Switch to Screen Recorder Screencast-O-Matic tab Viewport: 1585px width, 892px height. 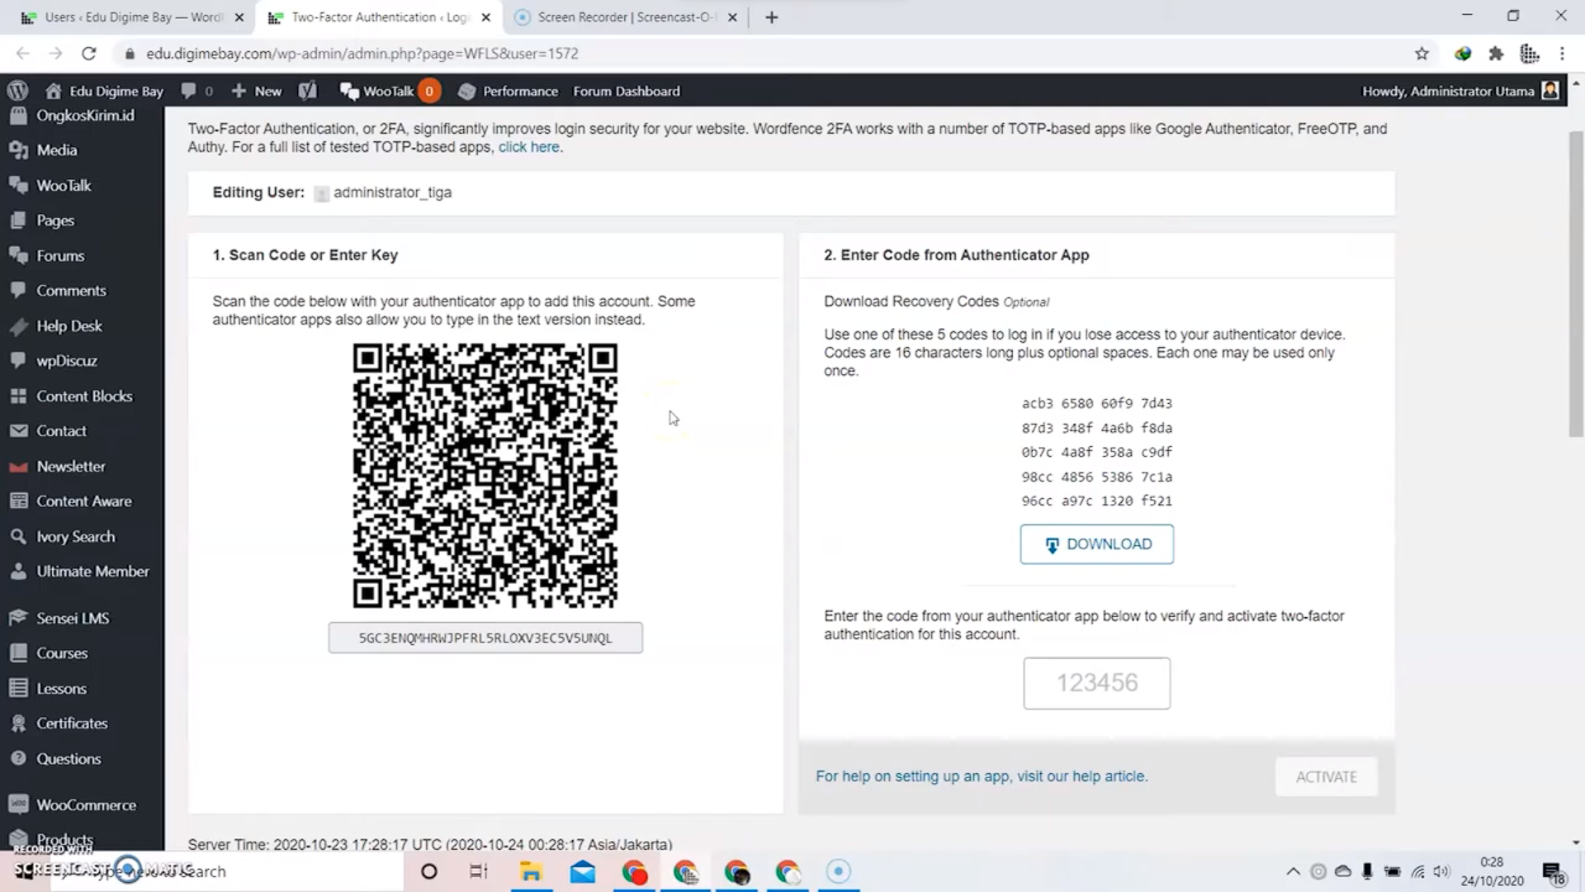coord(624,17)
